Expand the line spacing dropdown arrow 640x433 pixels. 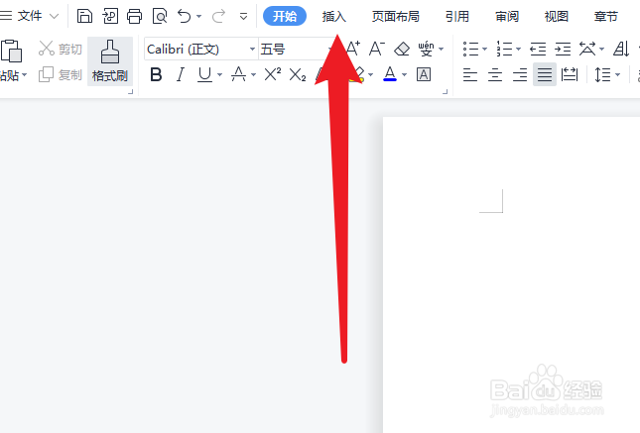pos(617,75)
